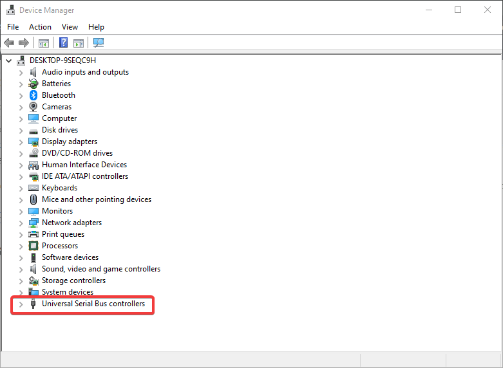The width and height of the screenshot is (503, 368).
Task: Click the Display adapters icon
Action: 33,142
